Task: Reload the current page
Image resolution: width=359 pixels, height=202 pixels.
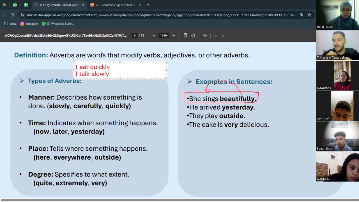Action: (12, 15)
